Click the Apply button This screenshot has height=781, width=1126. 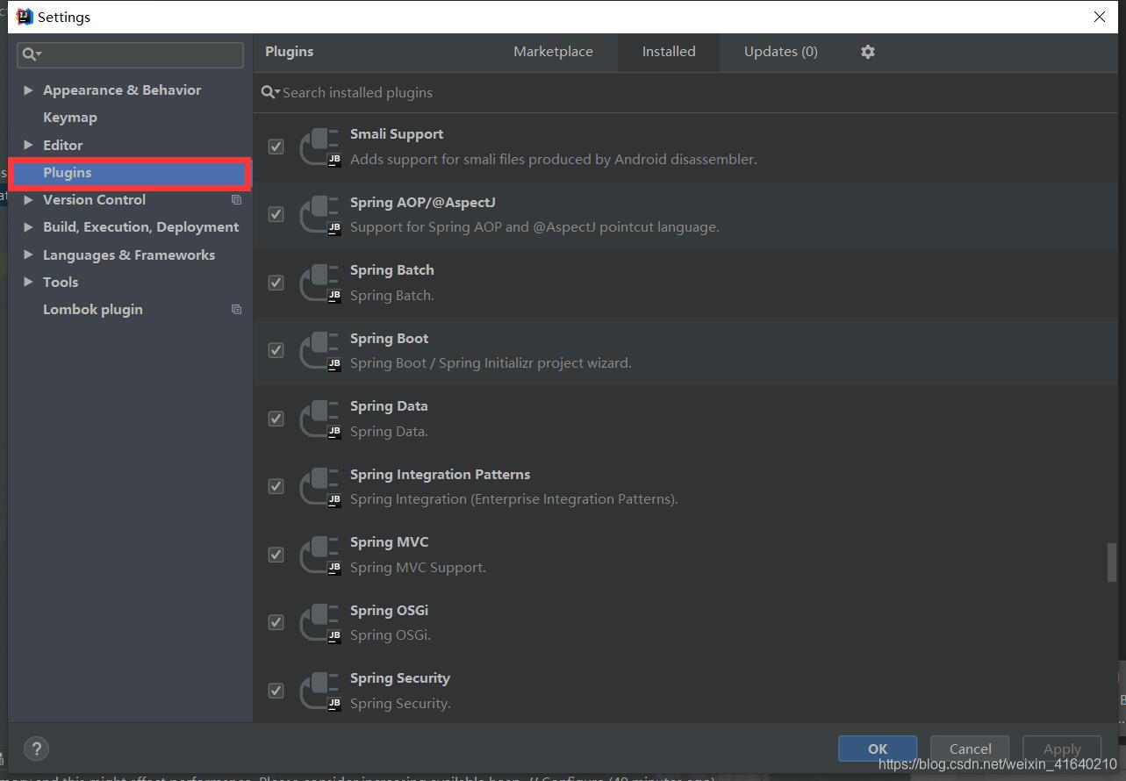click(1062, 749)
